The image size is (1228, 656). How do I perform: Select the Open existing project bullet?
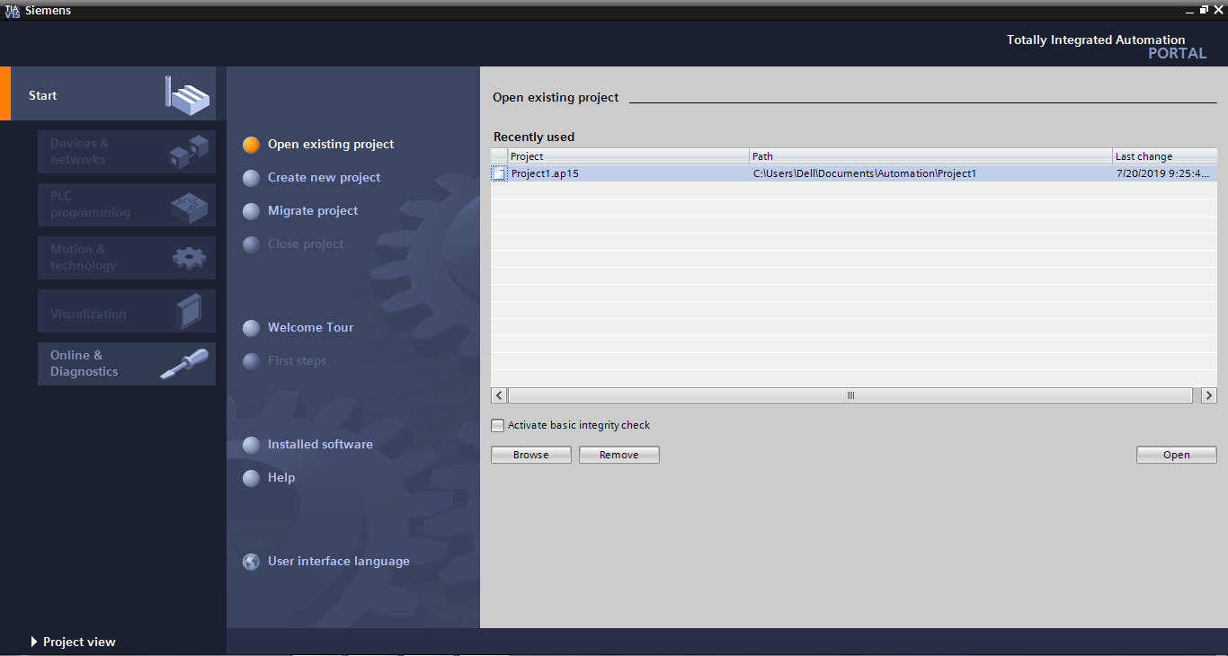click(x=252, y=145)
